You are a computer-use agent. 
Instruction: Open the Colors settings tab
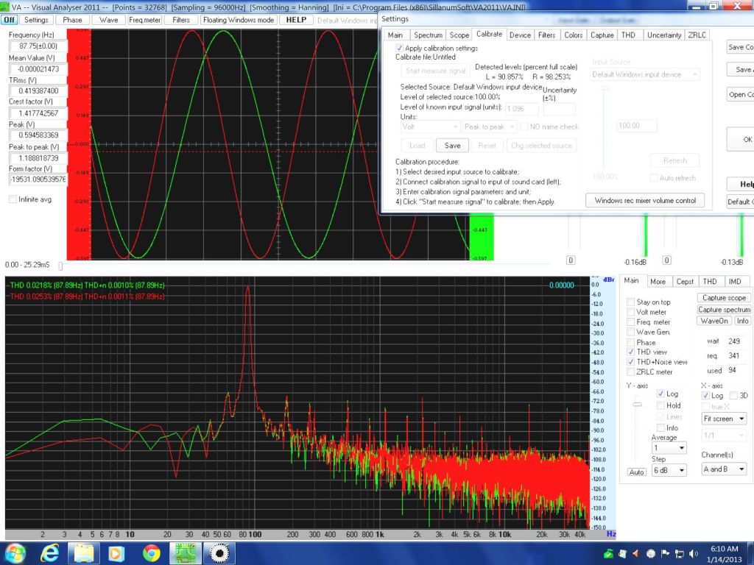(573, 35)
